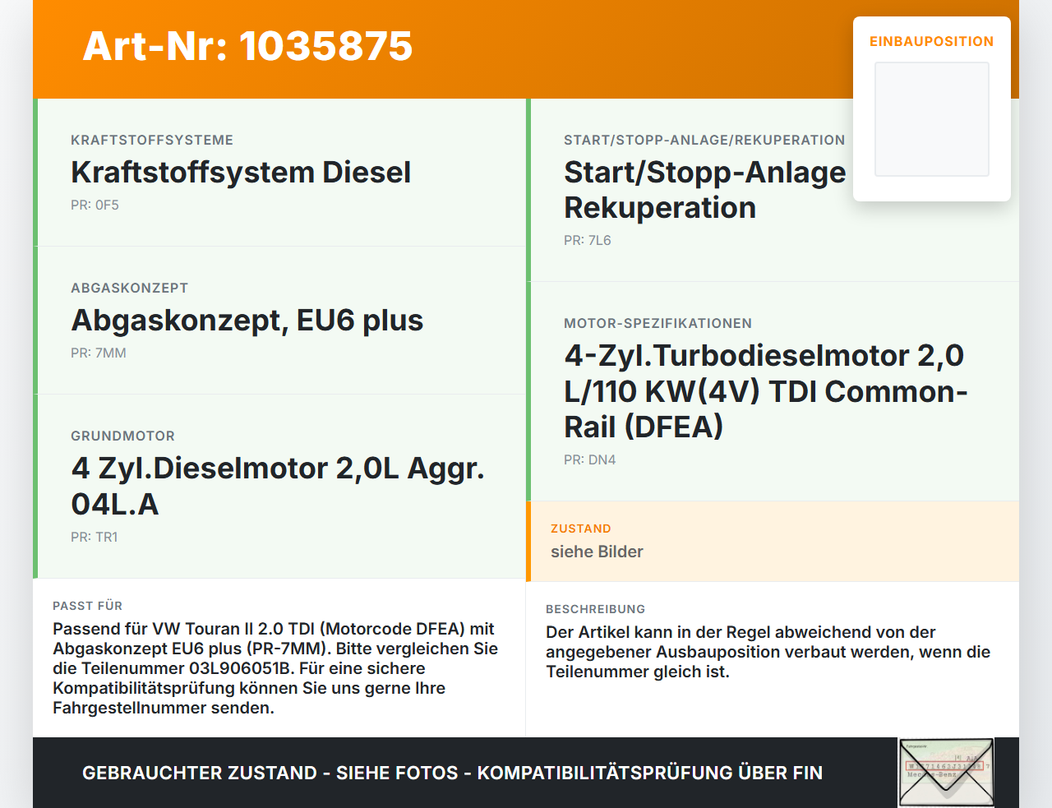Screen dimensions: 1052x808
Task: Click the KRAFTSTOFFSYSTEME category label
Action: click(x=152, y=140)
